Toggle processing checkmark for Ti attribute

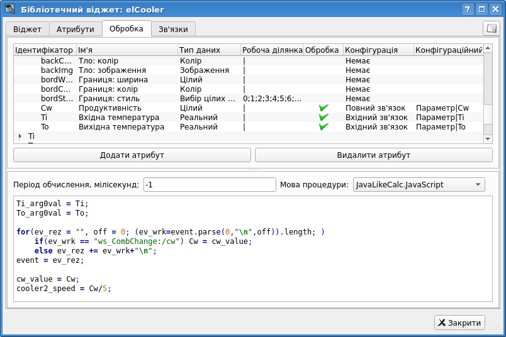coord(323,118)
